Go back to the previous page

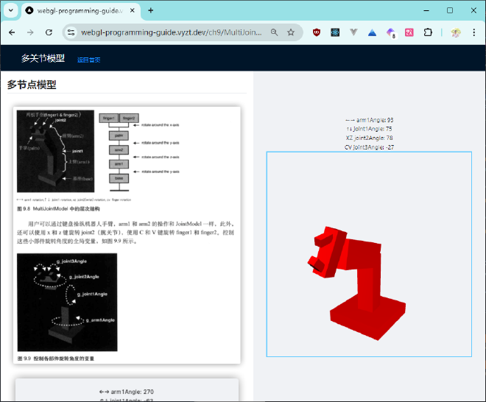(12, 32)
